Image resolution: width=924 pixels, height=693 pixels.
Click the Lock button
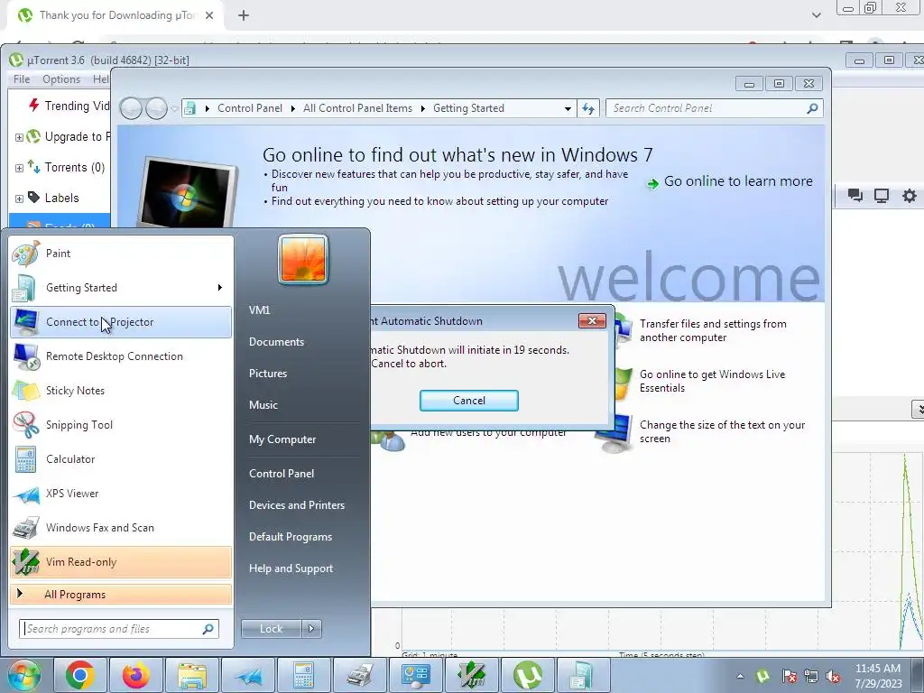(x=271, y=629)
